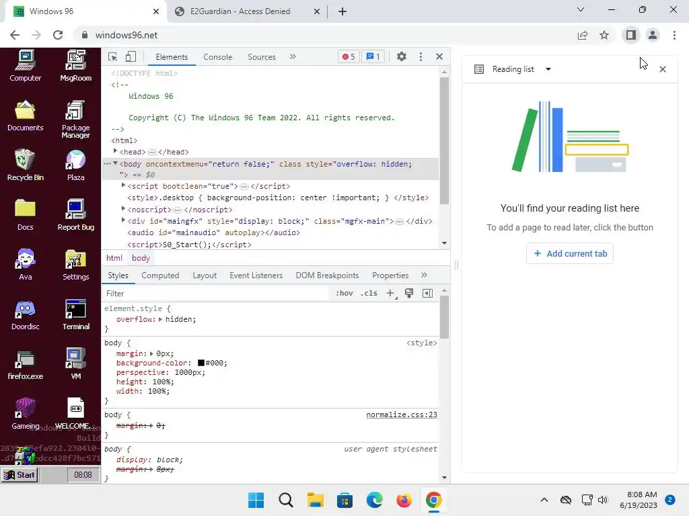Toggle the .cls class editor
Viewport: 689px width, 516px height.
click(x=369, y=293)
